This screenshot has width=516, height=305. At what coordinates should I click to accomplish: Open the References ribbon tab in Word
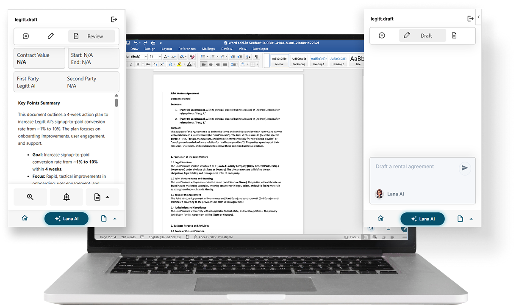click(187, 49)
